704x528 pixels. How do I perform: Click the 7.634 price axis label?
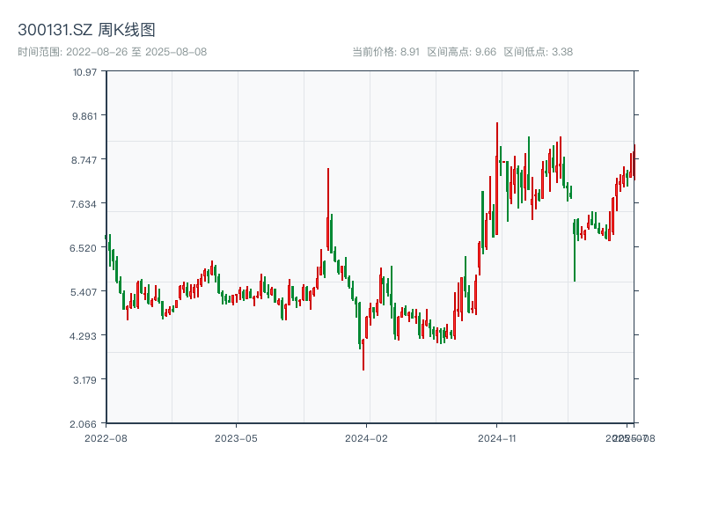tap(84, 204)
